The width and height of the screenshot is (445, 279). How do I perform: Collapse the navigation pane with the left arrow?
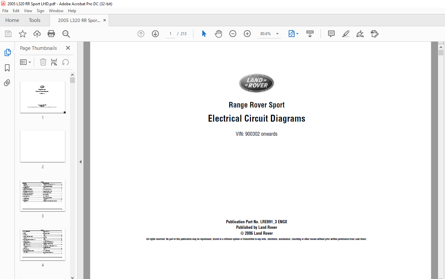80,162
